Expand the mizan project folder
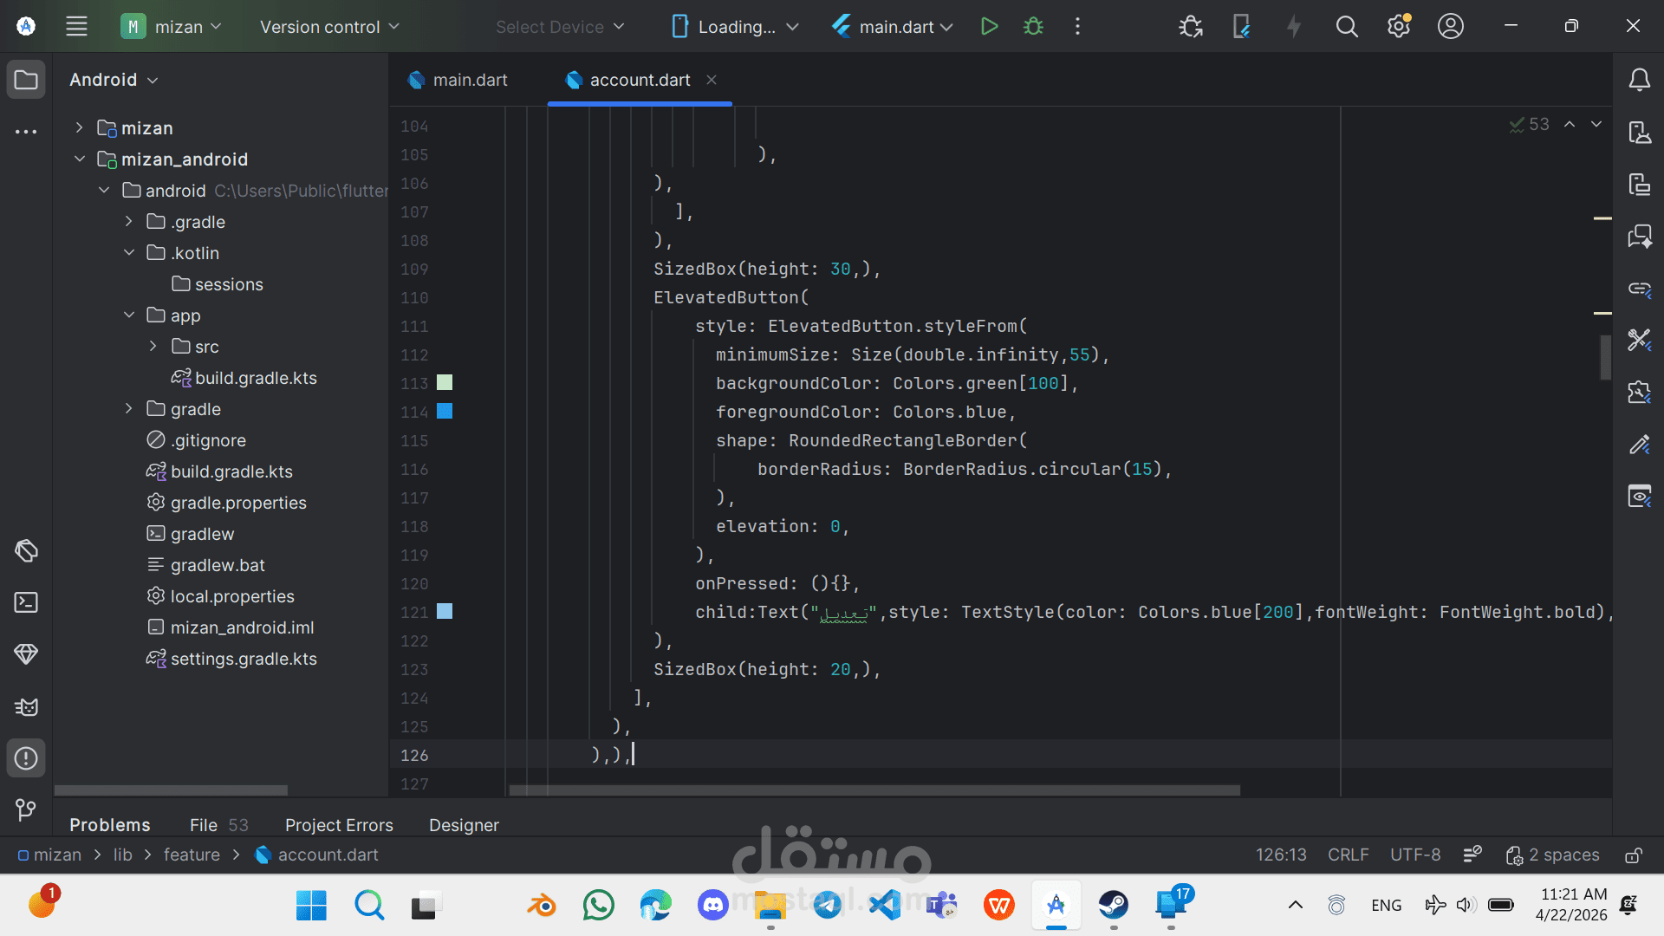This screenshot has height=936, width=1664. pos(79,128)
